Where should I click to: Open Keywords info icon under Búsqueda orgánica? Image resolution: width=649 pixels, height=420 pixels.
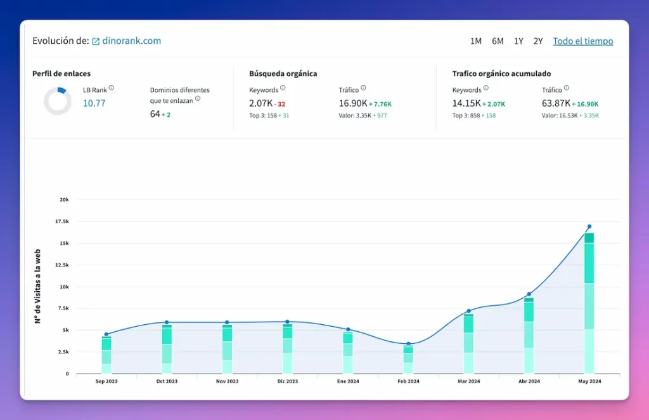pos(283,89)
